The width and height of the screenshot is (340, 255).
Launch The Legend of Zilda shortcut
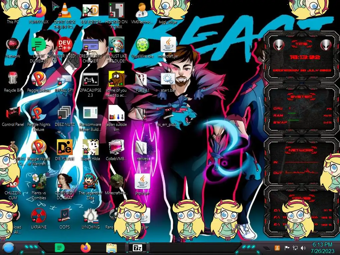(91, 181)
